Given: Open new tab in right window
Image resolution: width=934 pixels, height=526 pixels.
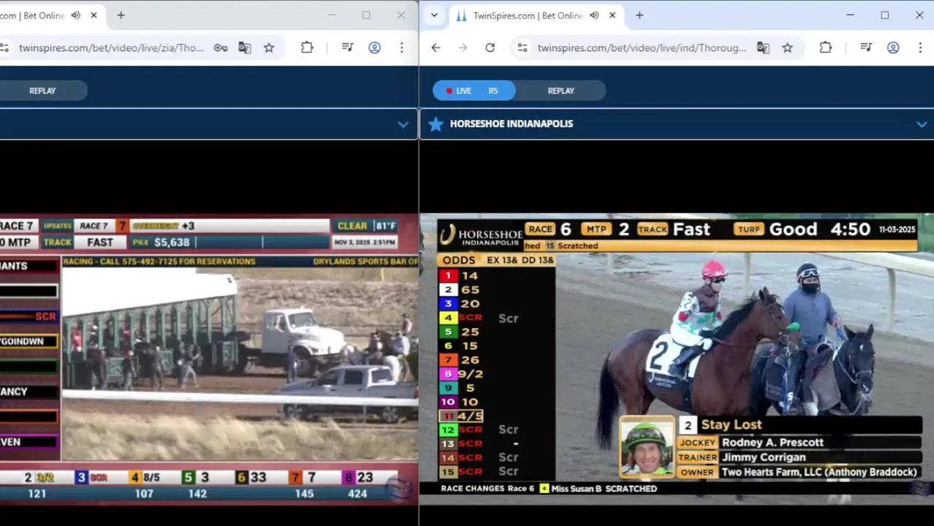Looking at the screenshot, I should point(639,15).
